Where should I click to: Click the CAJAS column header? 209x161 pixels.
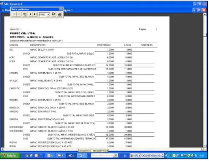(x=127, y=45)
